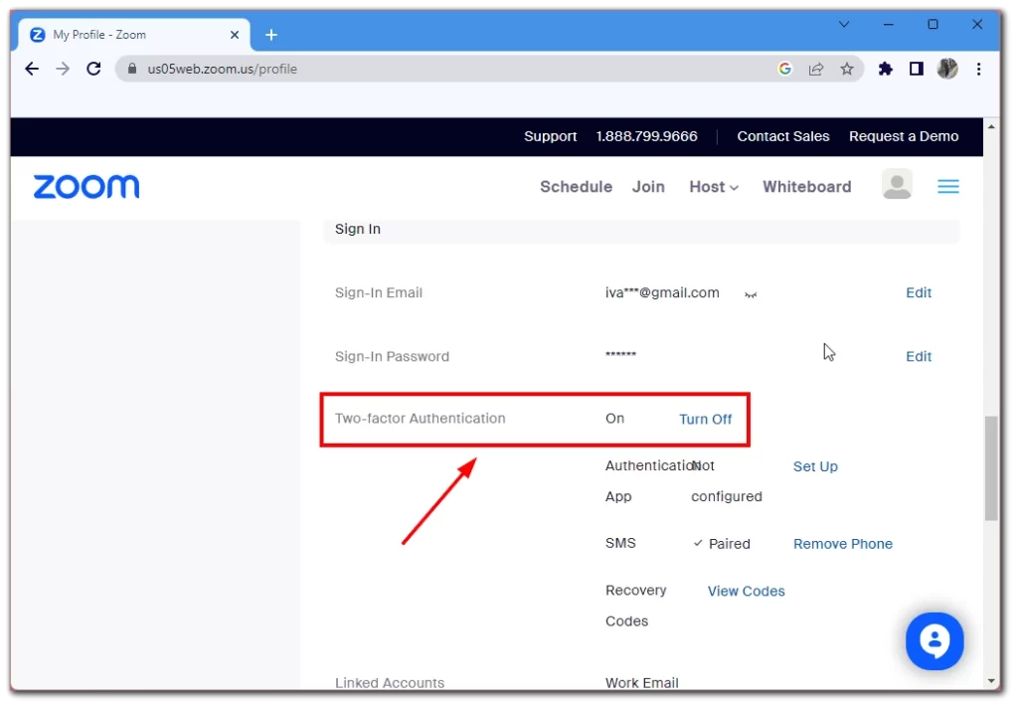Reveal the hidden sign-in email with eye icon
1018x708 pixels.
[x=751, y=295]
